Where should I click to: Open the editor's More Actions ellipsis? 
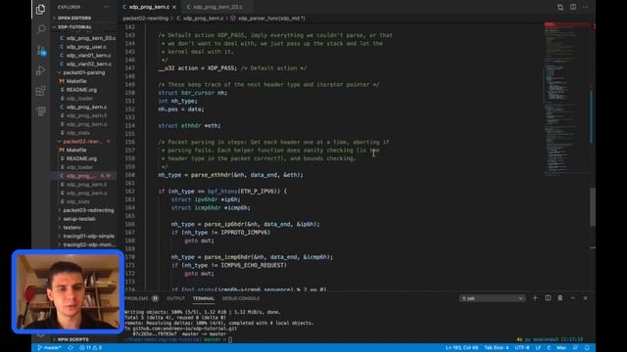pyautogui.click(x=586, y=7)
